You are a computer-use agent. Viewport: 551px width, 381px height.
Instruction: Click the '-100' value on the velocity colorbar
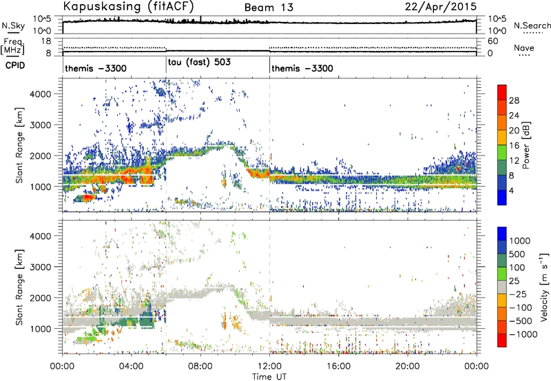pos(521,307)
